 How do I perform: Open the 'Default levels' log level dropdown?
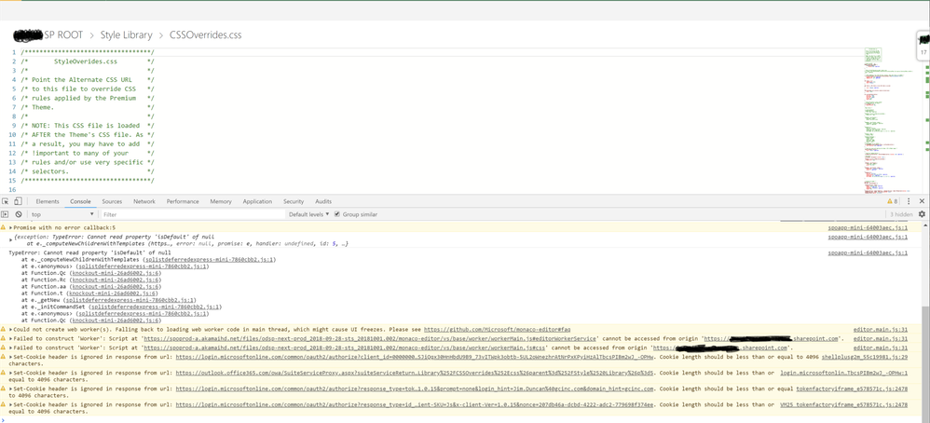[309, 214]
